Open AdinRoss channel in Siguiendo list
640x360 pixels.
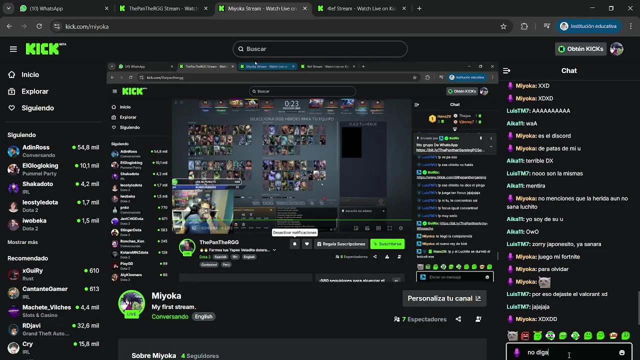pos(53,151)
